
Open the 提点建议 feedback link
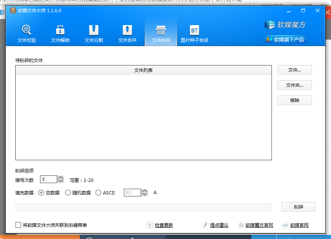coord(219,225)
